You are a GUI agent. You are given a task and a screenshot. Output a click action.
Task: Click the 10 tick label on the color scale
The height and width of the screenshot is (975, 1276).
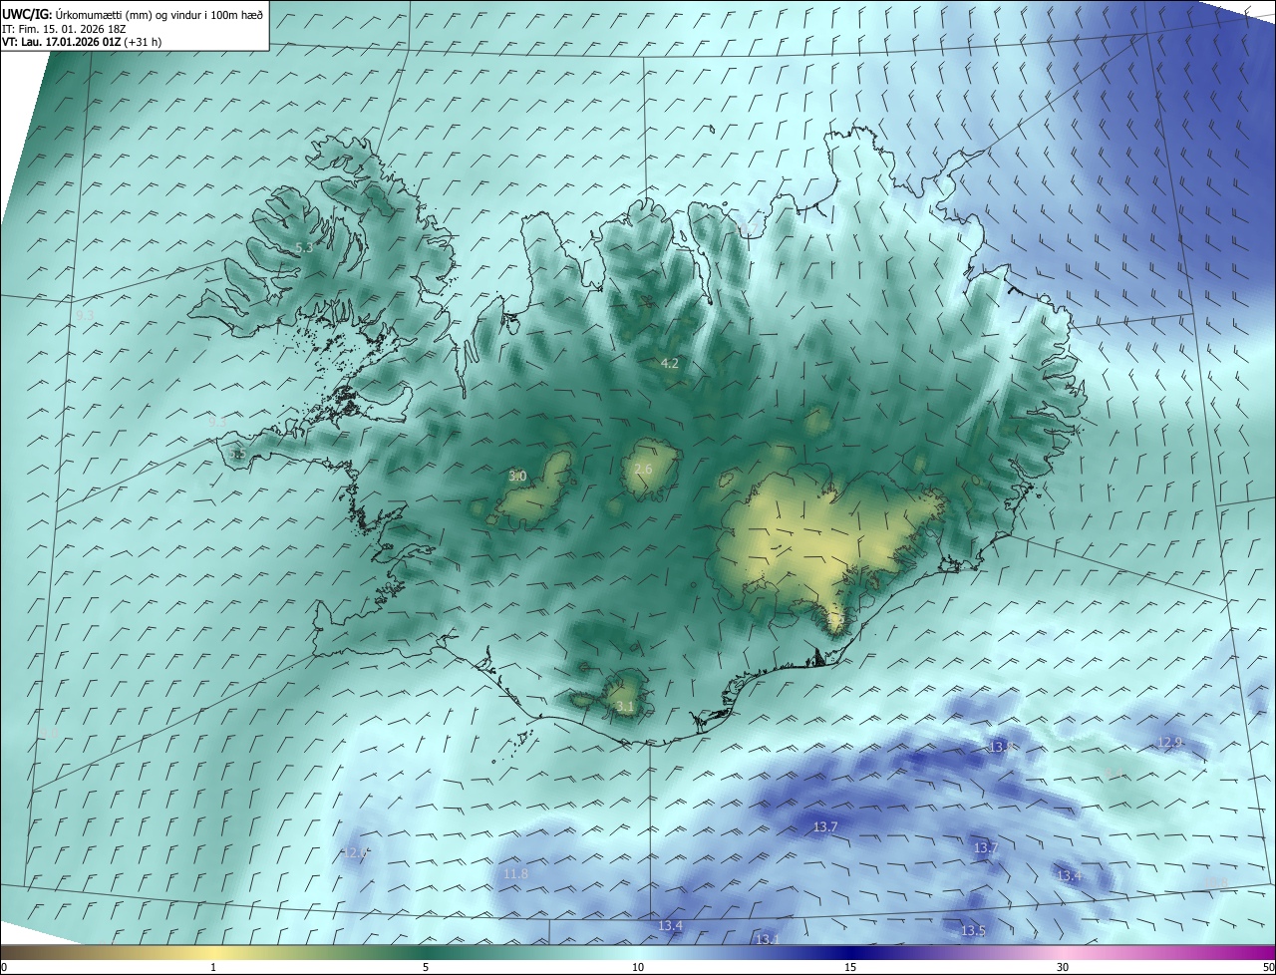(638, 968)
